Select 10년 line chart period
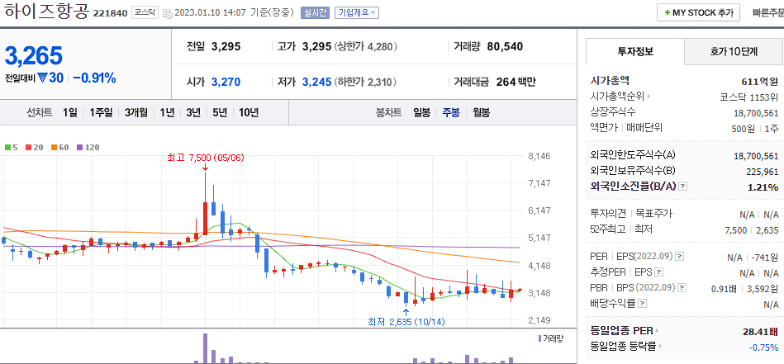784x364 pixels. (x=249, y=112)
